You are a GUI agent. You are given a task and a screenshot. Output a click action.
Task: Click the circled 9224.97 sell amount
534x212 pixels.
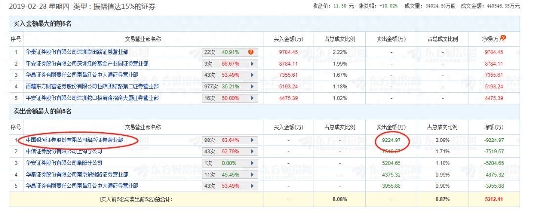(391, 140)
